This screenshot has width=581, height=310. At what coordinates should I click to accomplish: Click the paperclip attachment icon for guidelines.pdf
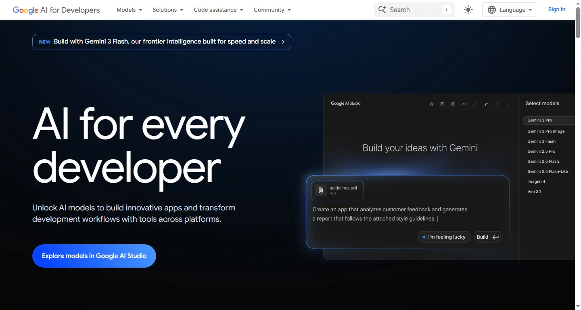321,190
